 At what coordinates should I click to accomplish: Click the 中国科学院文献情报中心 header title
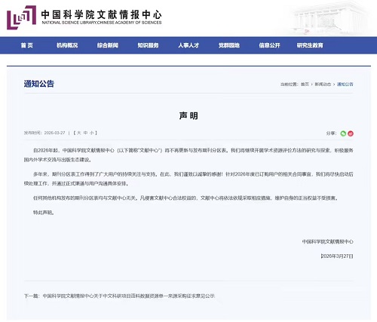[x=101, y=15]
